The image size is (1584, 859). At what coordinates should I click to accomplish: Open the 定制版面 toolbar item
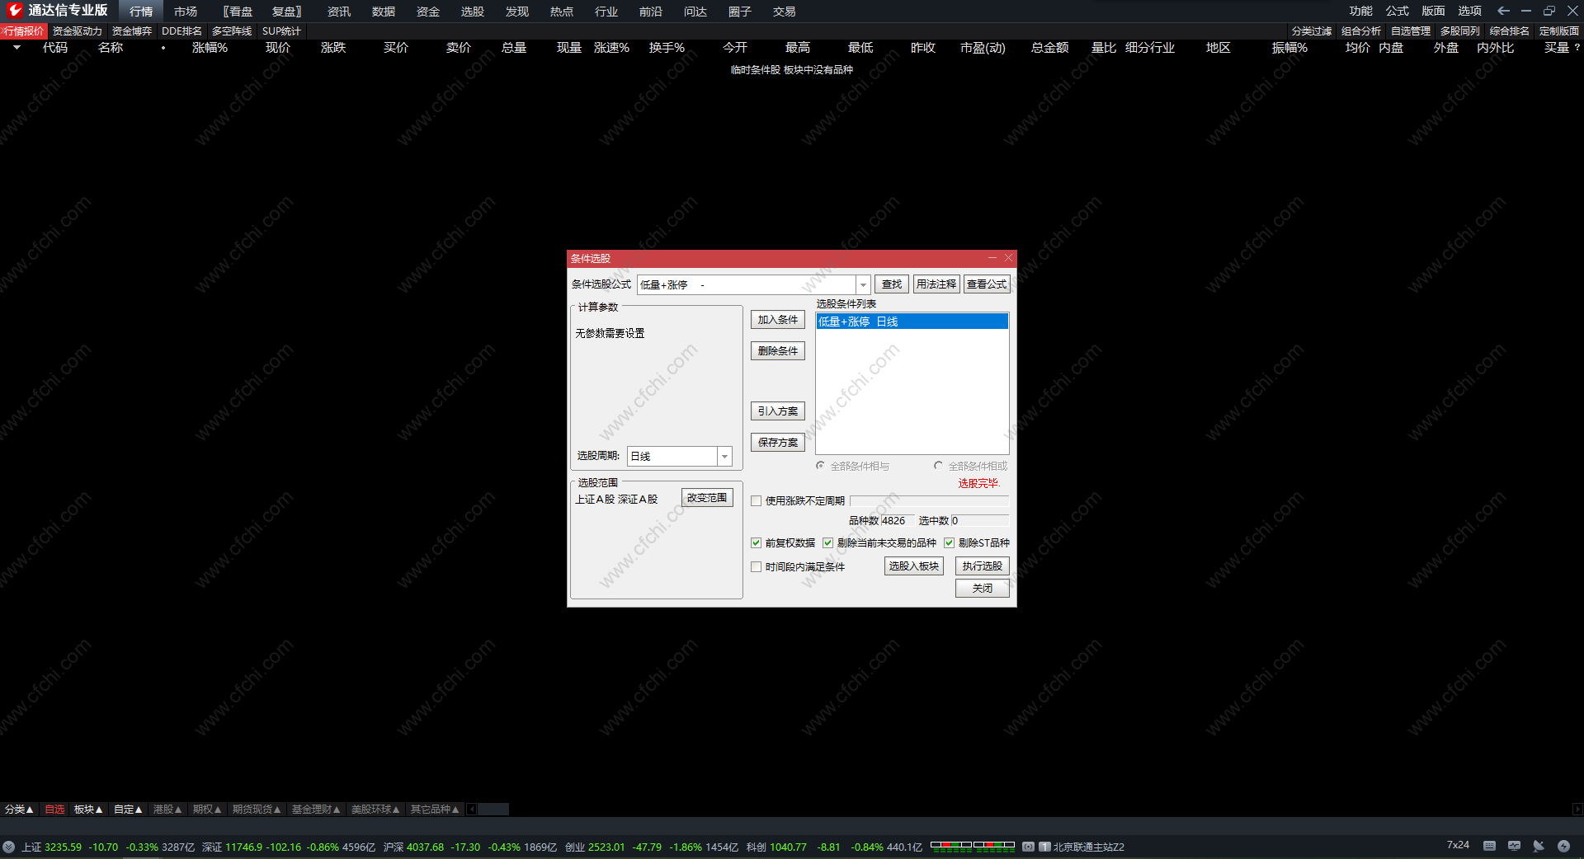click(1559, 31)
